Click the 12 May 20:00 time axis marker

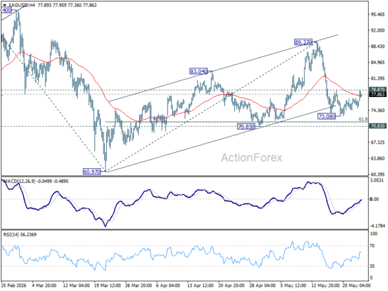coord(325,285)
